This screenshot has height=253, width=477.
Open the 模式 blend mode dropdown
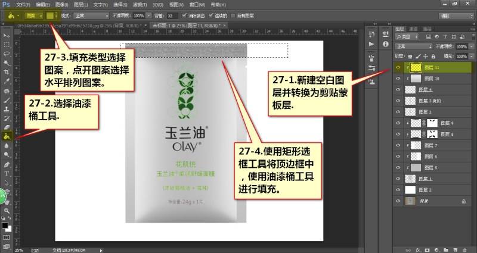(91, 16)
